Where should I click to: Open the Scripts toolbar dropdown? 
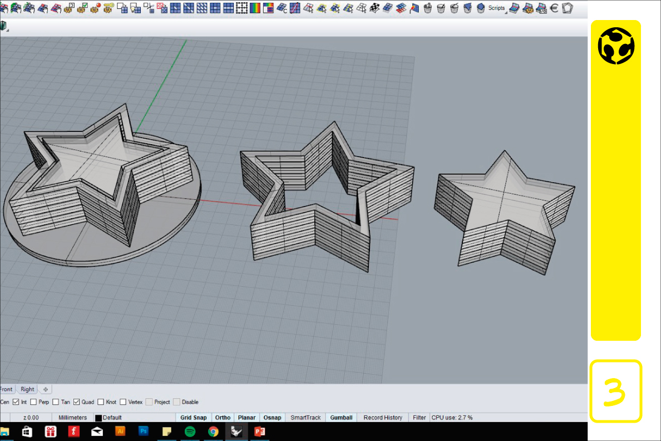tap(497, 8)
